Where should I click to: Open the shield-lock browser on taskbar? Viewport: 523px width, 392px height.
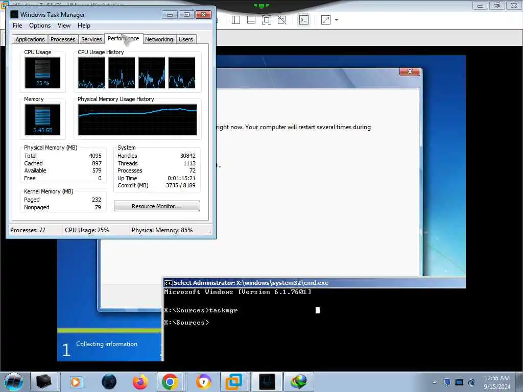(x=203, y=382)
